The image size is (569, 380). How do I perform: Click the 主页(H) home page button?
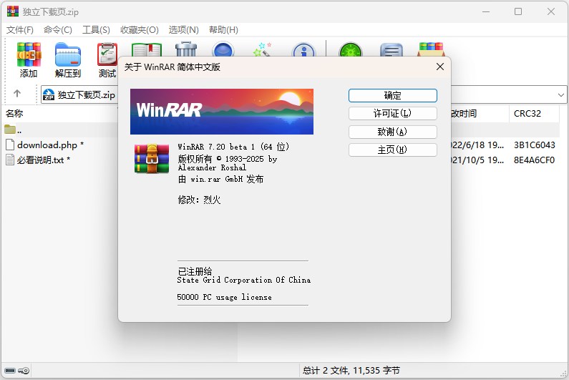[393, 150]
